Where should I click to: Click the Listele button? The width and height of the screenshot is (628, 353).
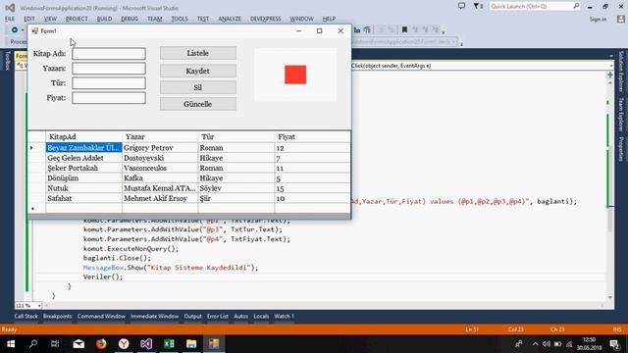198,53
